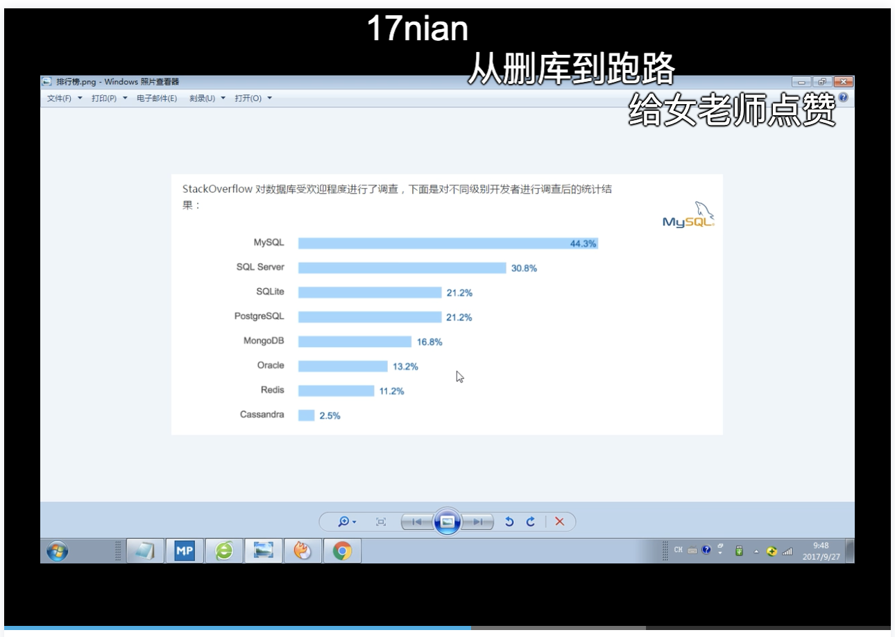Click the taskbar clock showing 9:48
Viewport: 895px width, 637px height.
pos(821,551)
